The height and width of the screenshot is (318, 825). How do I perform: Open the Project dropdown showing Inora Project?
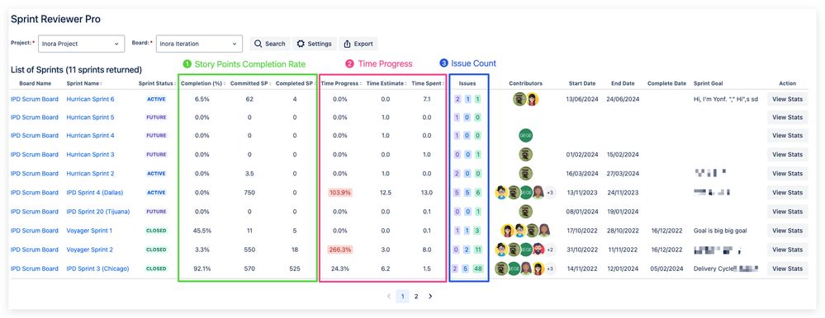pyautogui.click(x=81, y=44)
